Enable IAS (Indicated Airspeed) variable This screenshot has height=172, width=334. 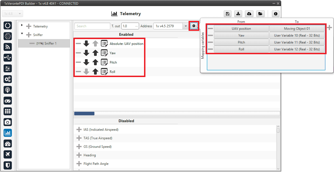click(x=79, y=130)
